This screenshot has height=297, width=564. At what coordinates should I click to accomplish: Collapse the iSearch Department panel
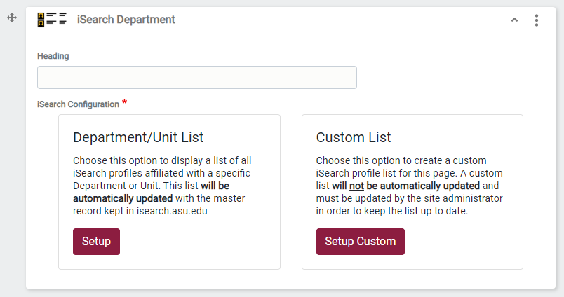514,20
